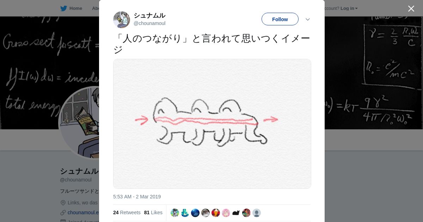
Task: Click first liker avatar in row
Action: click(175, 213)
